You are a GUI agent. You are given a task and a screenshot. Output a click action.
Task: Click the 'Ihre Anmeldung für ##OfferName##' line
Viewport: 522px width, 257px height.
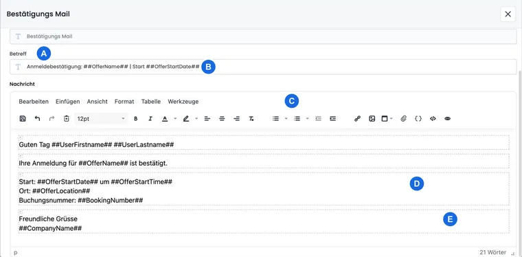coord(93,164)
